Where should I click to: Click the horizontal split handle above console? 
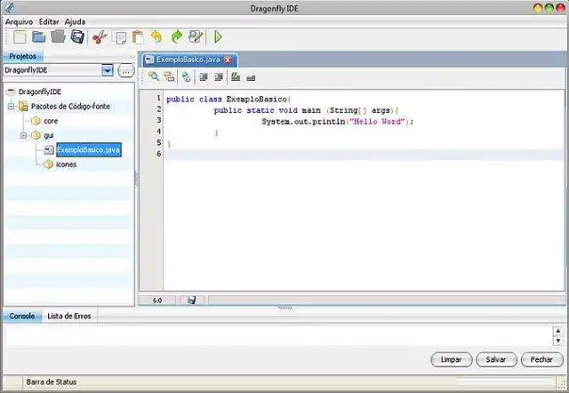click(x=285, y=308)
